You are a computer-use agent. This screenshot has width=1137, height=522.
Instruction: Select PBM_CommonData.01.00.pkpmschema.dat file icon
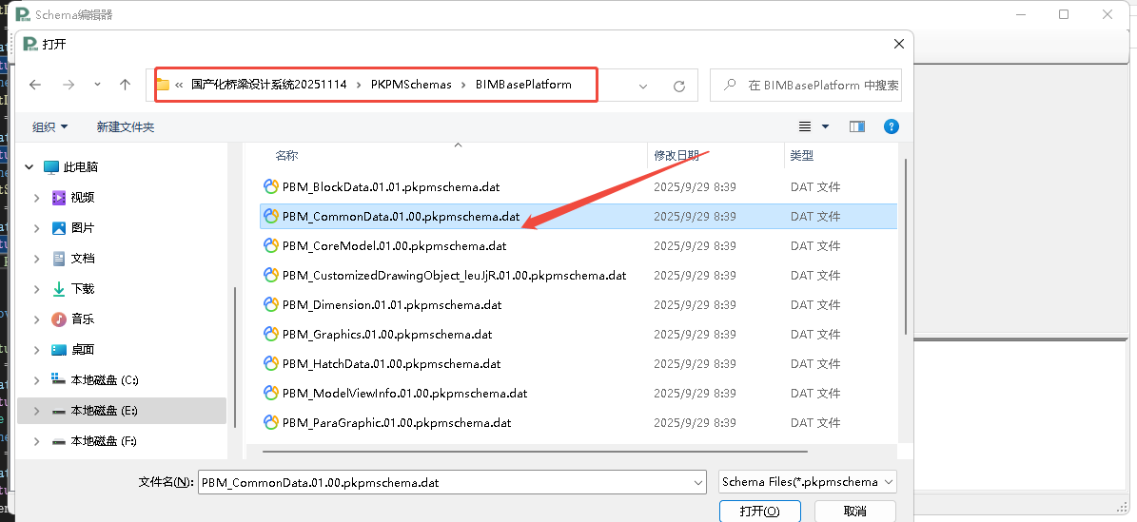271,216
